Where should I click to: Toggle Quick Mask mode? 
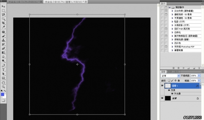[x=3, y=101]
